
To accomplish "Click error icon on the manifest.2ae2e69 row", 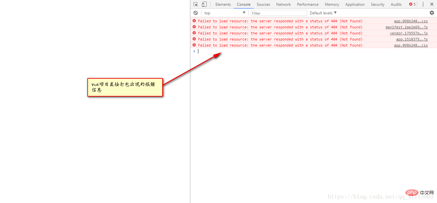I will pyautogui.click(x=194, y=27).
